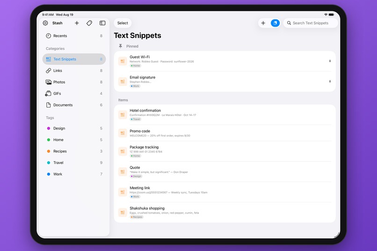Image resolution: width=377 pixels, height=251 pixels.
Task: Open the Guest Wi-Fi snippet
Action: pyautogui.click(x=225, y=61)
